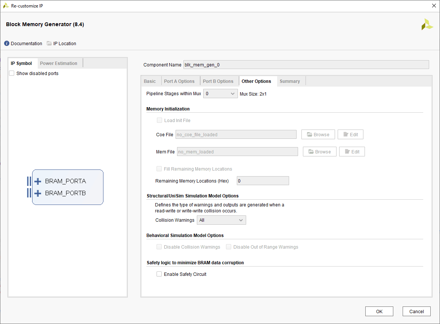The width and height of the screenshot is (440, 324).
Task: Tick the Enable Safety Circuit checkbox
Action: click(159, 274)
